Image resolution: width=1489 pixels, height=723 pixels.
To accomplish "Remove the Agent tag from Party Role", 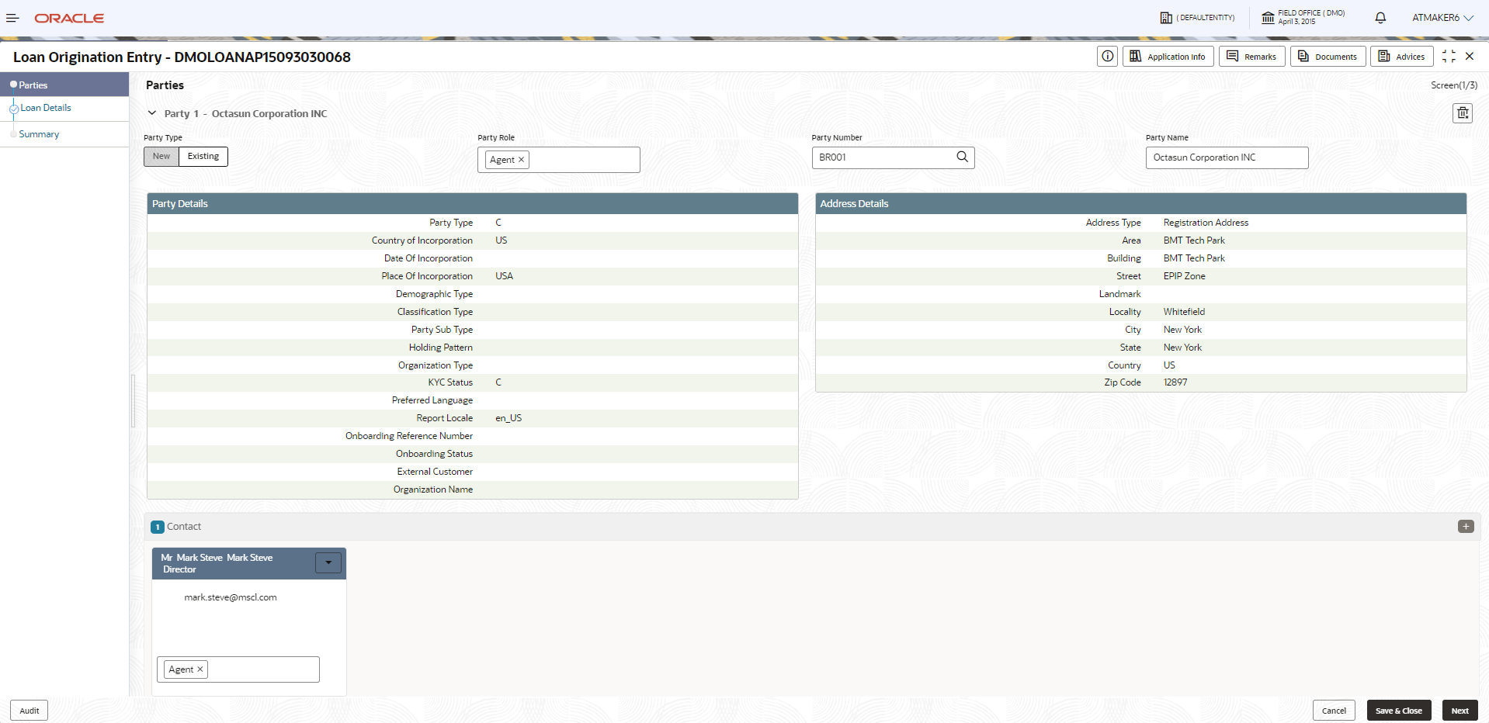I will [x=522, y=160].
